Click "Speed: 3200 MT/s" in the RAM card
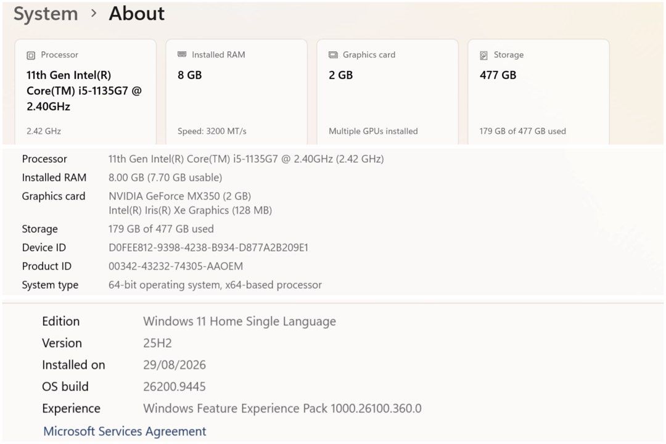Screen dimensions: 666x444 [212, 131]
